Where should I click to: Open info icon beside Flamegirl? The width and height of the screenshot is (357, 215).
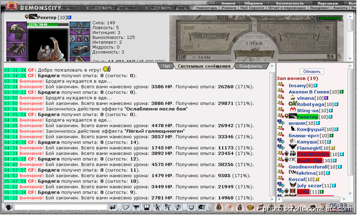coord(333,148)
